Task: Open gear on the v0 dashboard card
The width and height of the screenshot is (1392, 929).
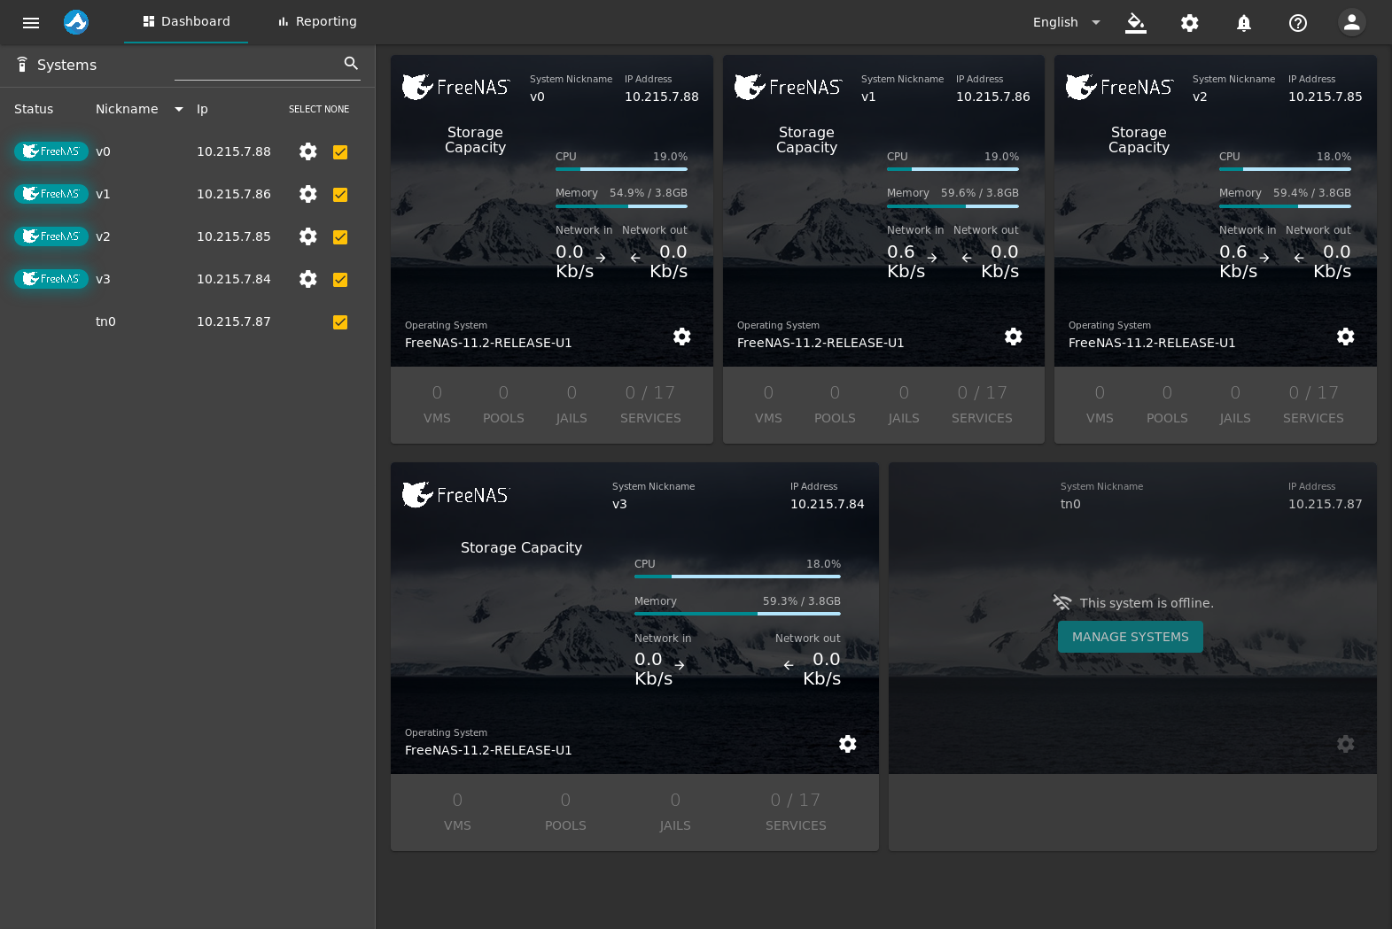Action: (x=682, y=337)
